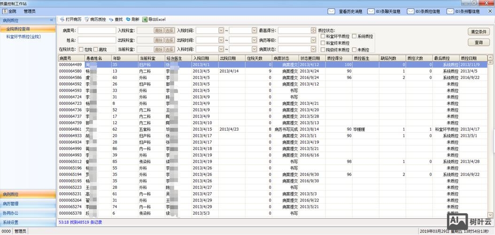Image resolution: width=495 pixels, height=235 pixels.
Task: Open the 条聊天信息 envelope icon
Action: point(371,11)
